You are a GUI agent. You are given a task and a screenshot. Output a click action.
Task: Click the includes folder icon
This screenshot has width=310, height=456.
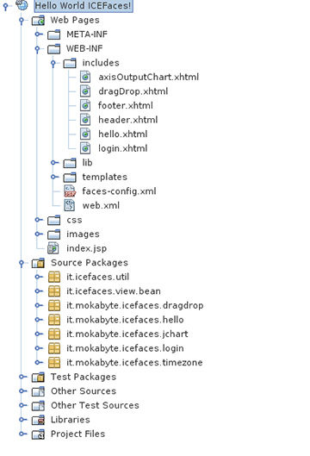click(x=70, y=63)
